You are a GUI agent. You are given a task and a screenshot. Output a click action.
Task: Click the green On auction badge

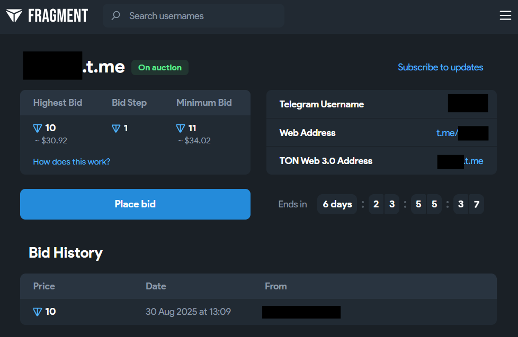(x=159, y=68)
